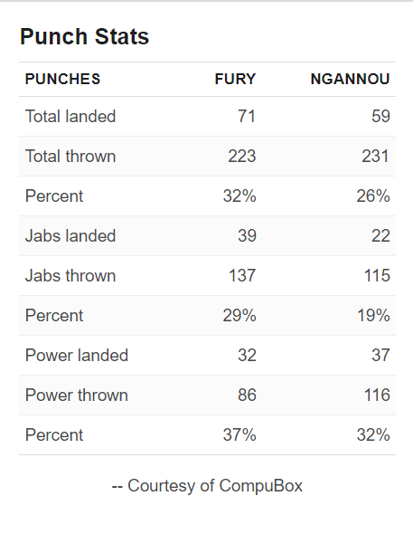Click Fury's 37% power percent cell
The height and width of the screenshot is (534, 413).
[239, 435]
